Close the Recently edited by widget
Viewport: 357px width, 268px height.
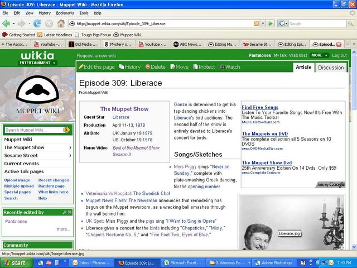[70, 212]
